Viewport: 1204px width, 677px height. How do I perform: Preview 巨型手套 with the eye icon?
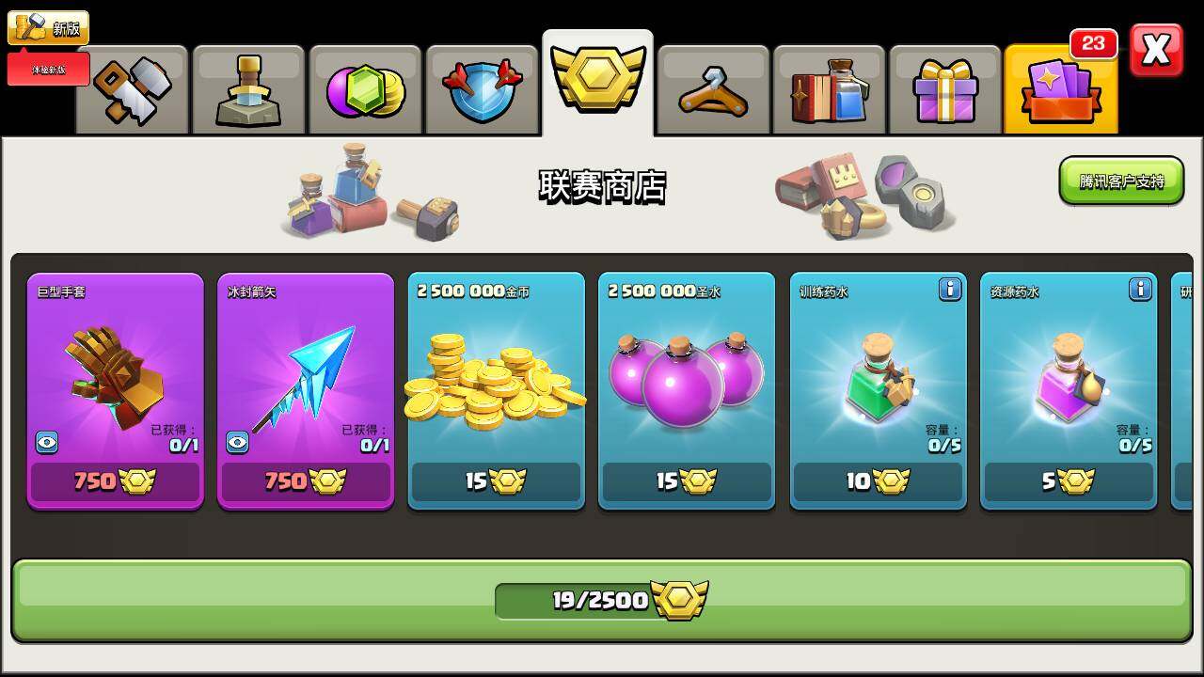(x=48, y=442)
